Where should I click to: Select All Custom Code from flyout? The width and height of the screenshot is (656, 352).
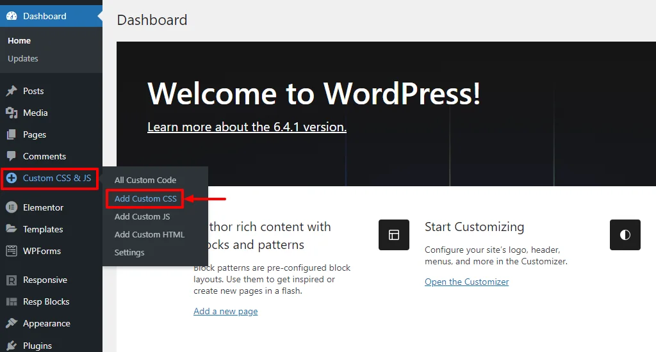pos(145,180)
